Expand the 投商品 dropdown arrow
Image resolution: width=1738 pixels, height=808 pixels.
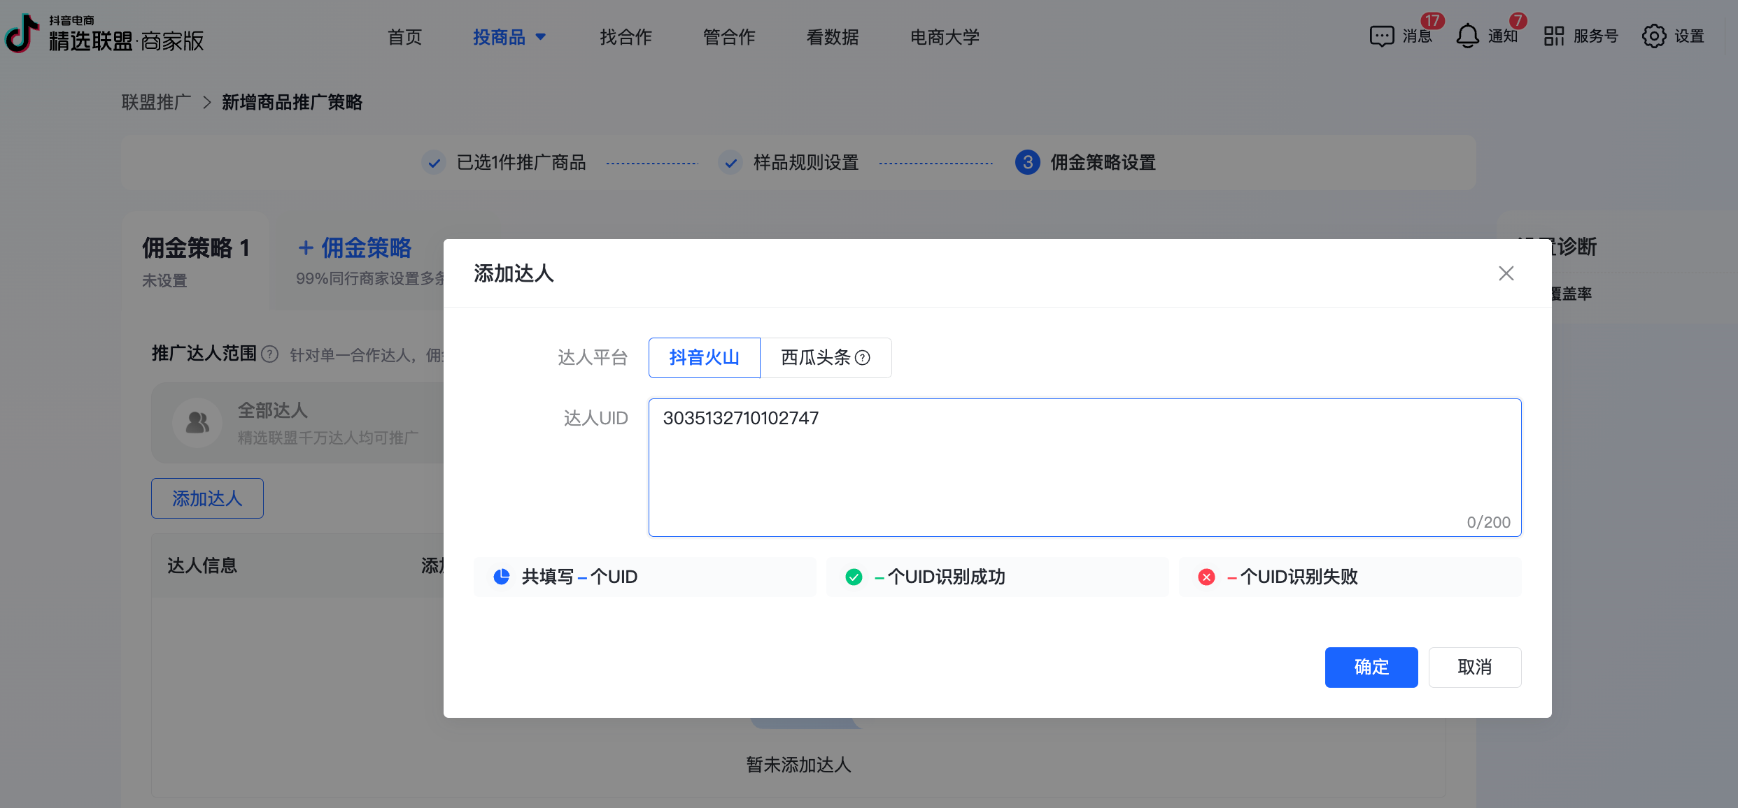tap(541, 37)
